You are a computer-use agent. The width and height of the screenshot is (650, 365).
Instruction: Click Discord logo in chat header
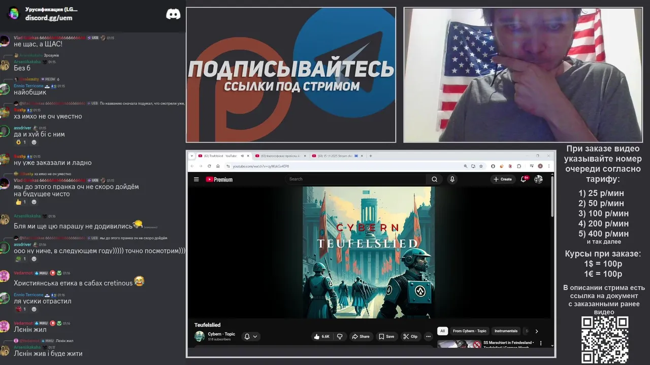(x=173, y=14)
